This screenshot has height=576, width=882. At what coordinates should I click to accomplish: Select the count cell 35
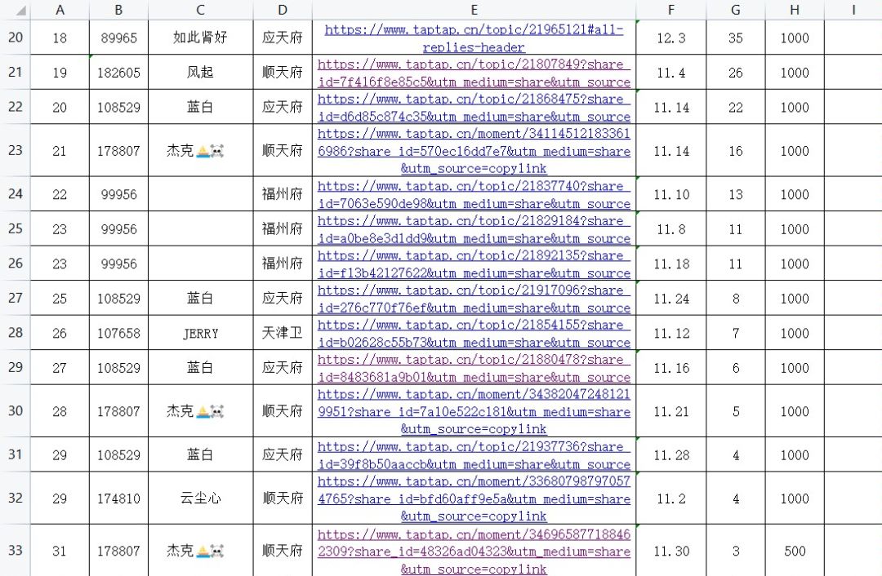pos(735,38)
